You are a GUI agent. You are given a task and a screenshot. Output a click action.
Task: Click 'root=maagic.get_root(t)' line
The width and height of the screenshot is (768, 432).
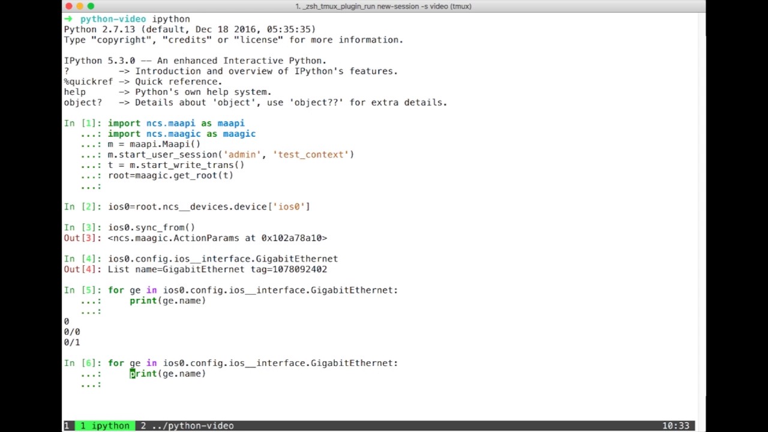(x=170, y=175)
